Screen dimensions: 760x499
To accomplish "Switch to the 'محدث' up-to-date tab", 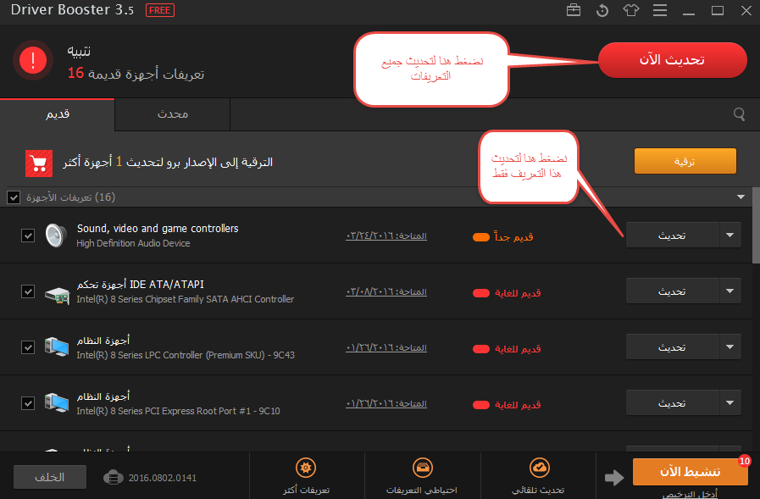I will pyautogui.click(x=173, y=115).
